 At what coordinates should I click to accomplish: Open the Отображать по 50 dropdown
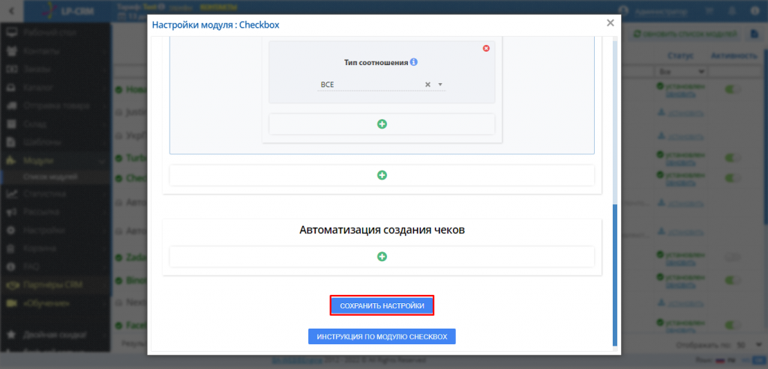pyautogui.click(x=748, y=344)
